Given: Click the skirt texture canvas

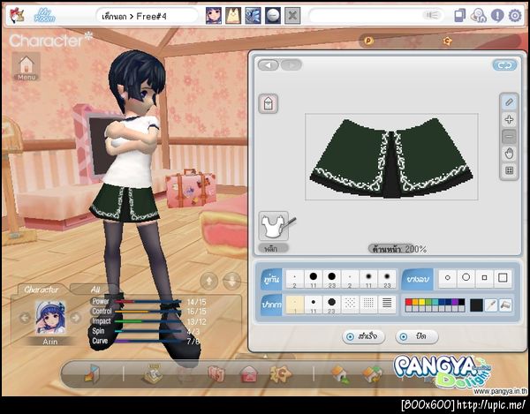Looking at the screenshot, I should pos(391,157).
